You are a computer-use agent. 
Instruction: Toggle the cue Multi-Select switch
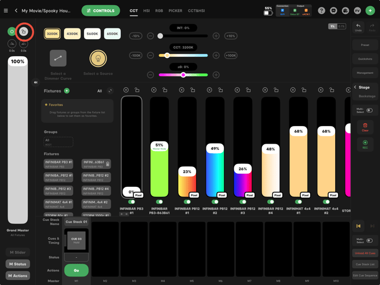point(369,241)
